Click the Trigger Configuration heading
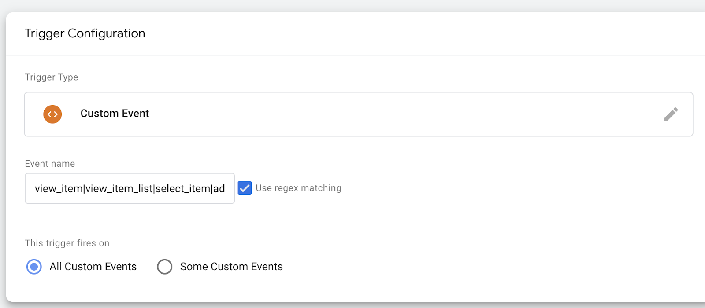The image size is (705, 308). click(85, 33)
